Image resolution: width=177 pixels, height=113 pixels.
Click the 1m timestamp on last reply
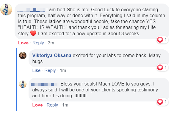coord(65,105)
